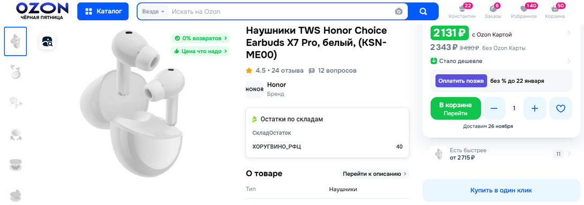
Task: Click the Доставим 26 ноября text
Action: [488, 127]
